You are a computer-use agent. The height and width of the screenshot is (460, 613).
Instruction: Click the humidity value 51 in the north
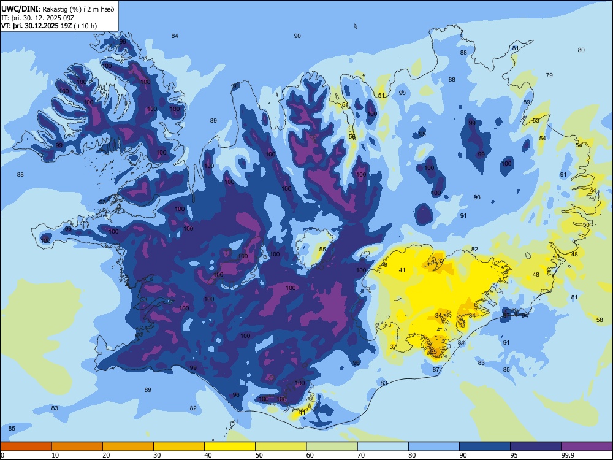381,96
